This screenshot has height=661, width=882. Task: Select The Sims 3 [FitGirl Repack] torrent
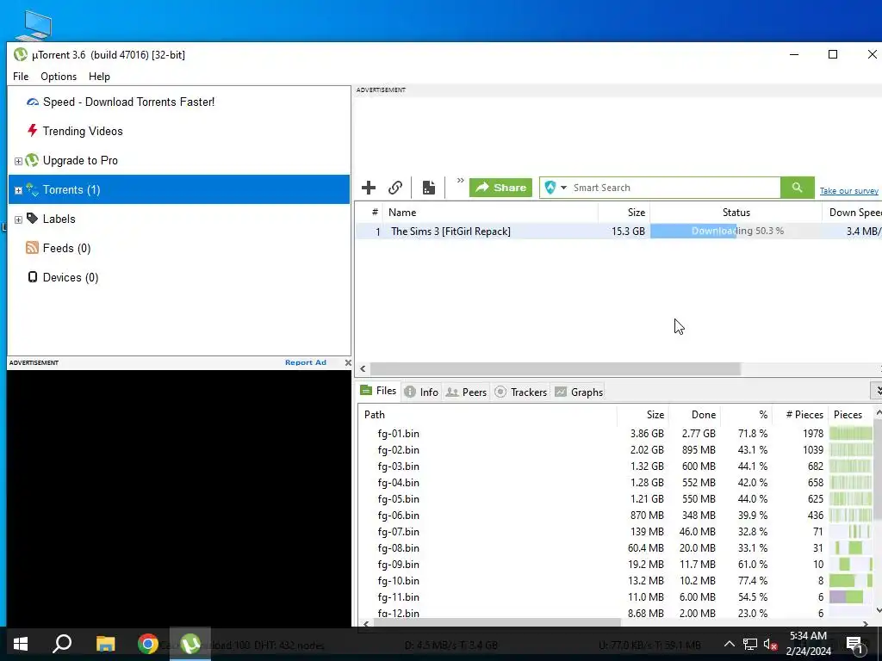[x=450, y=231]
